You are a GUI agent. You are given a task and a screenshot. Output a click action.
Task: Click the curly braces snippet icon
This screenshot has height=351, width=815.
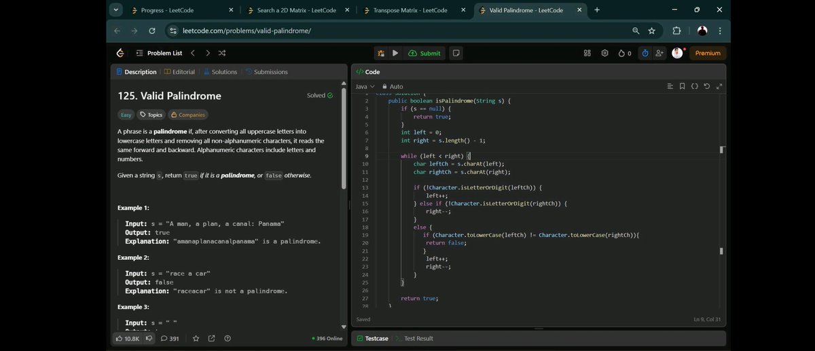coord(694,86)
